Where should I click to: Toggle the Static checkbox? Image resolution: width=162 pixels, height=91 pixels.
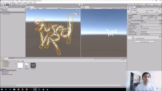[x=157, y=9]
